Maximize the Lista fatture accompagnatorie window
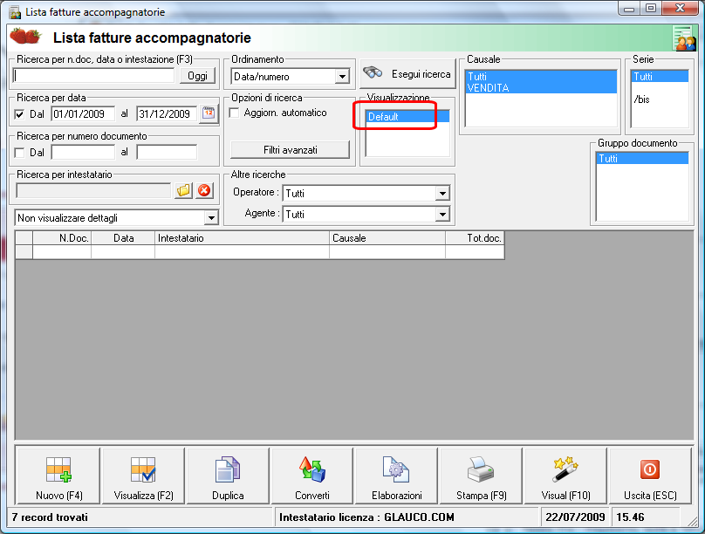The height and width of the screenshot is (534, 705). [651, 9]
